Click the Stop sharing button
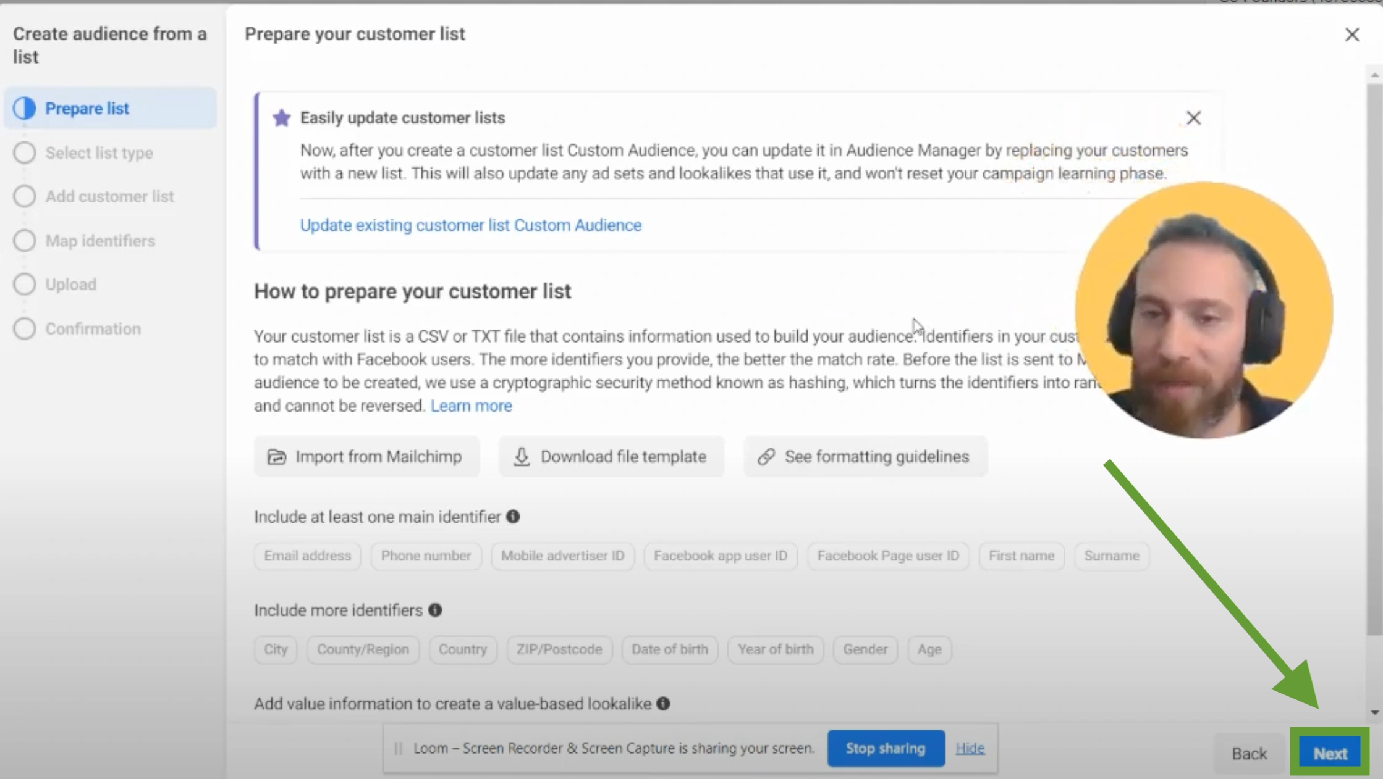The height and width of the screenshot is (779, 1383). (x=886, y=748)
